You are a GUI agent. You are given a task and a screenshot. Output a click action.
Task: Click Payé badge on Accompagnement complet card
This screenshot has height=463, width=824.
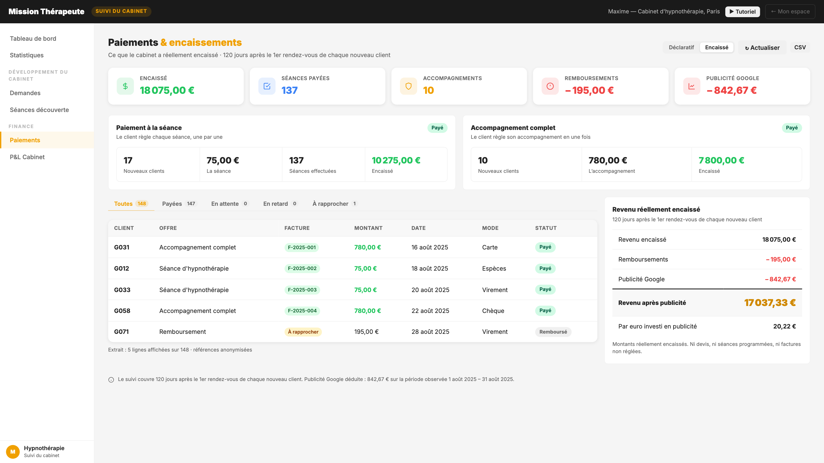pos(792,128)
